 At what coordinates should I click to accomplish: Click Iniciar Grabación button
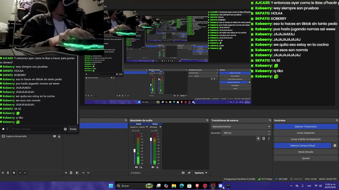point(306,133)
